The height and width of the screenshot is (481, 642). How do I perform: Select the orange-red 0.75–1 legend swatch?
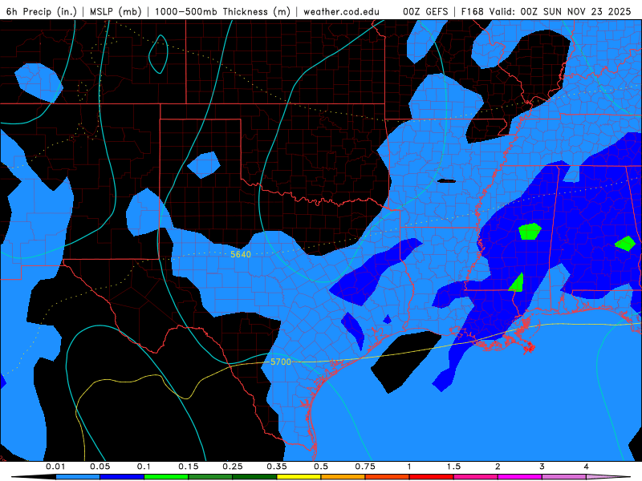point(388,477)
